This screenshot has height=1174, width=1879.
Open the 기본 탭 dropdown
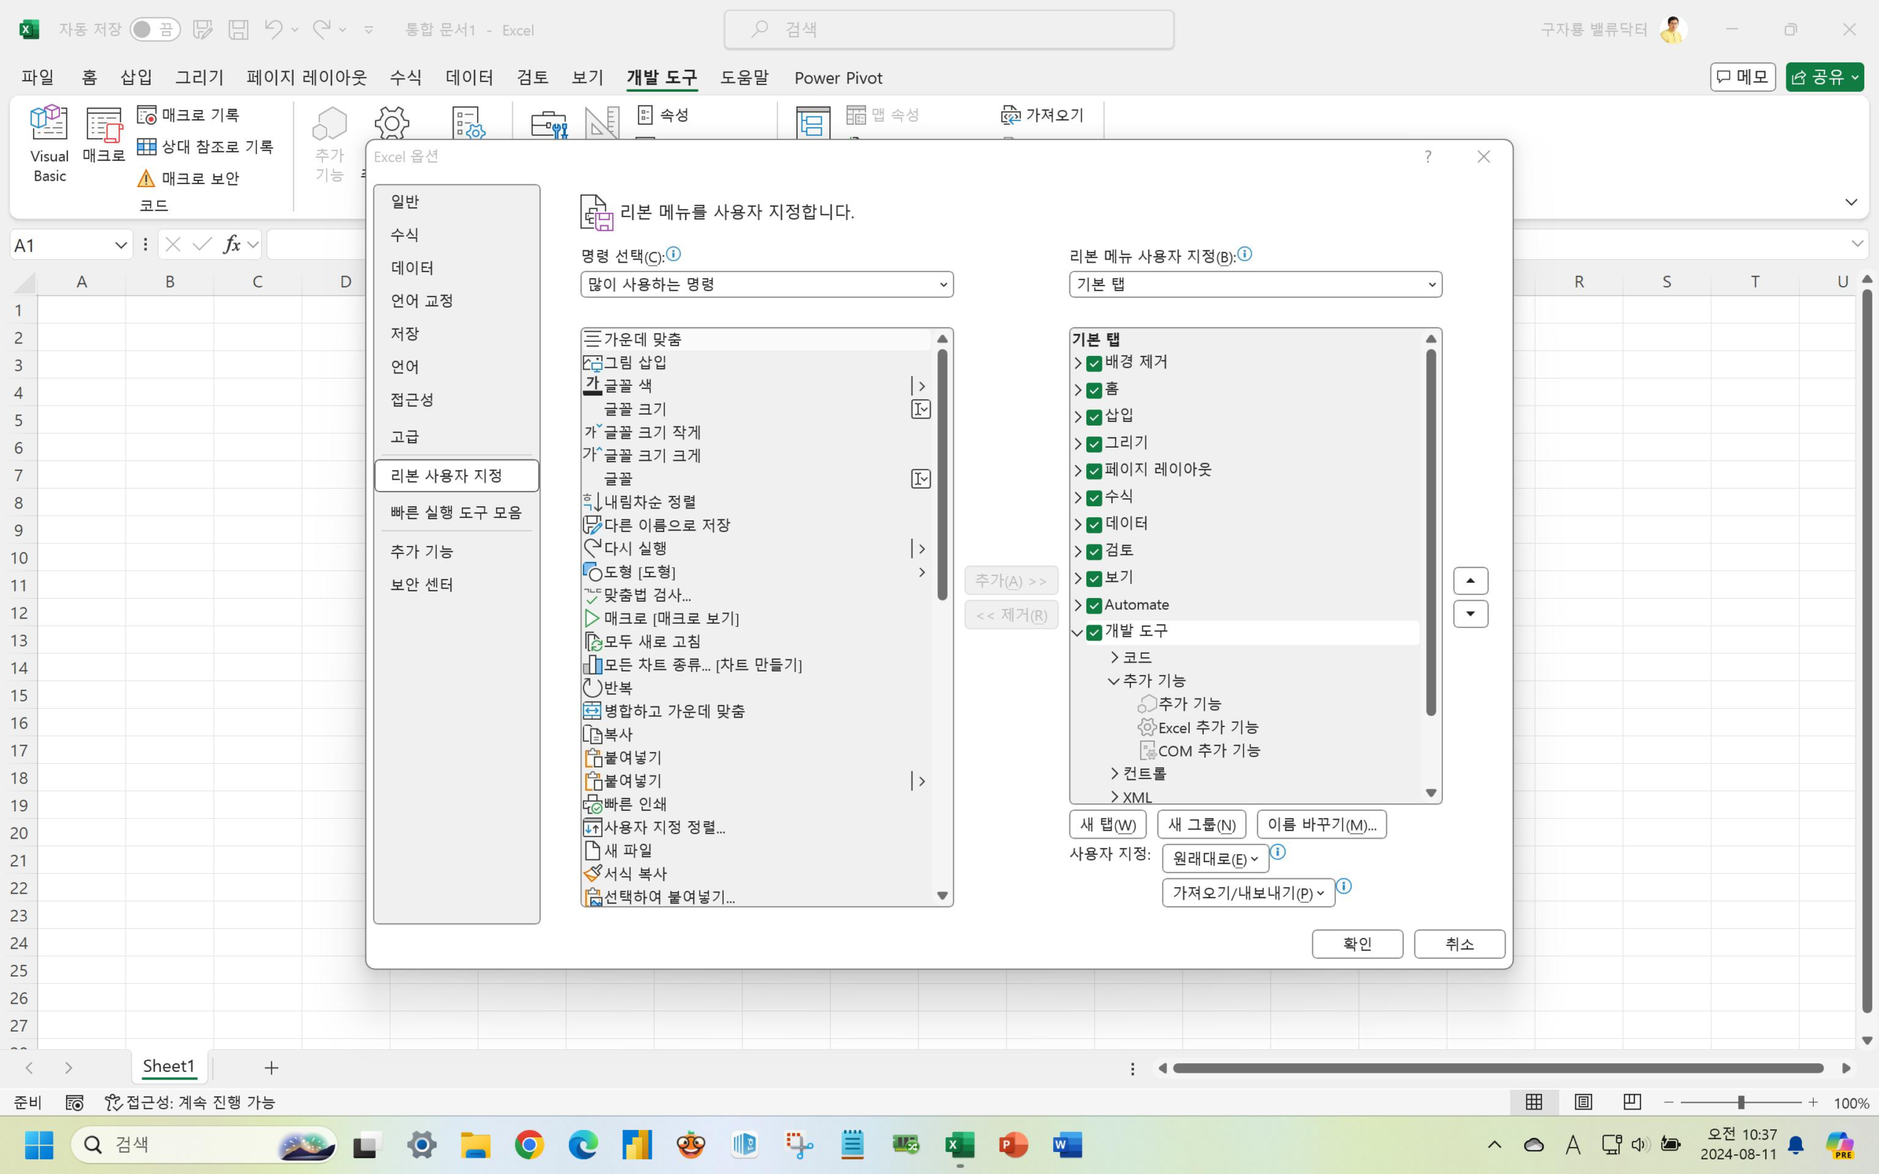tap(1253, 284)
